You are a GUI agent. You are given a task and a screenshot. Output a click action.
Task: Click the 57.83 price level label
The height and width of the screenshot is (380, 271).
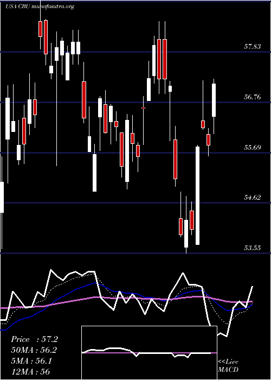coord(253,47)
